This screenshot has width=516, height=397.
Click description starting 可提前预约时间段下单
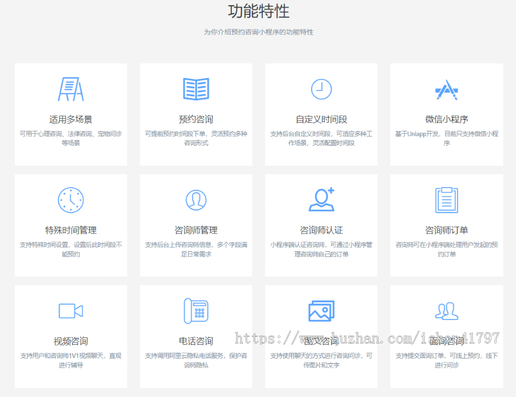tap(196, 138)
